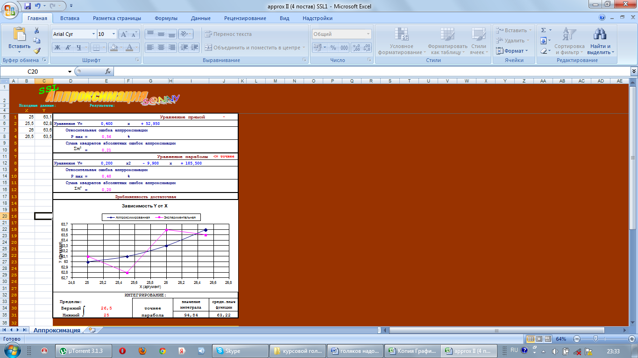Align text to the bottom

pos(171,34)
